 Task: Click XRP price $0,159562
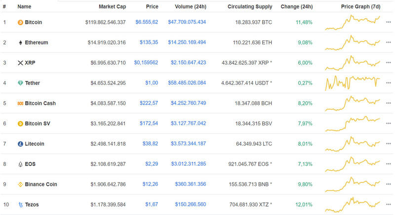click(146, 62)
